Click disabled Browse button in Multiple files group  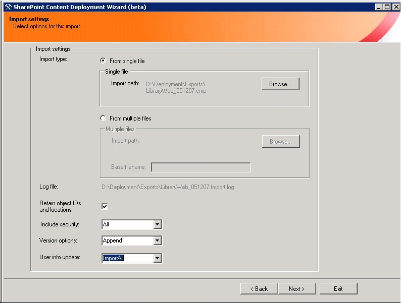pyautogui.click(x=281, y=142)
